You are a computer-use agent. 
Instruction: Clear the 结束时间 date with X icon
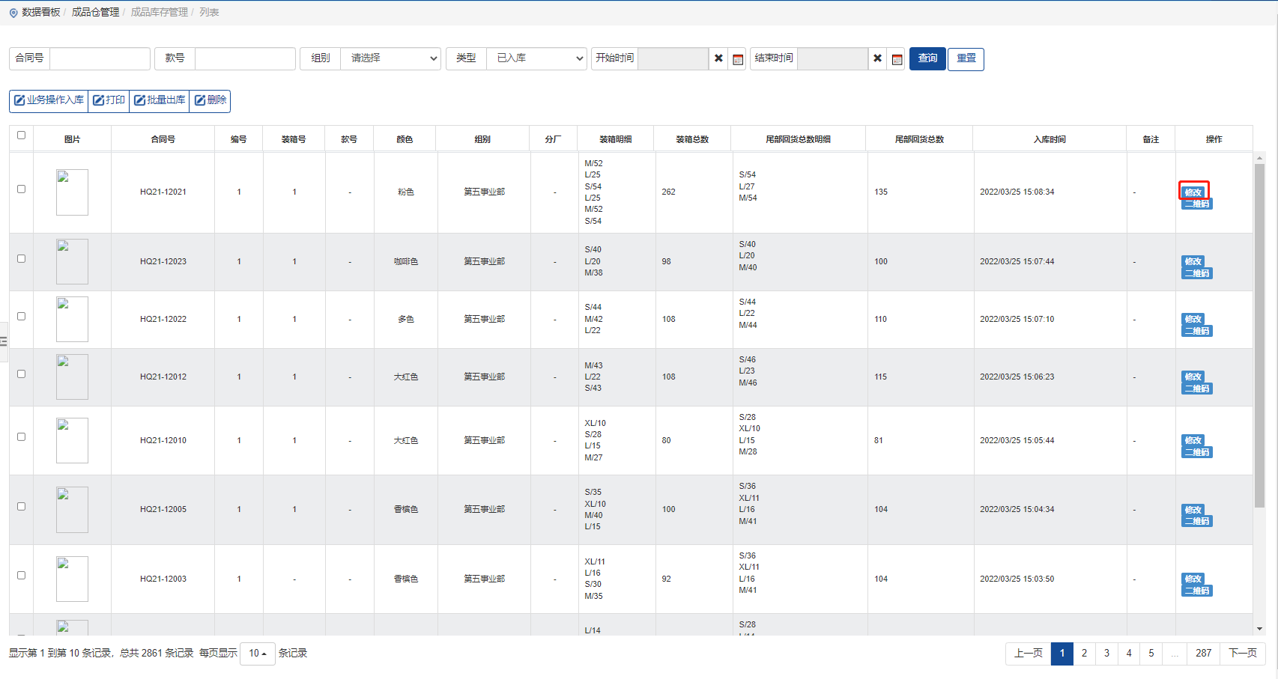877,58
